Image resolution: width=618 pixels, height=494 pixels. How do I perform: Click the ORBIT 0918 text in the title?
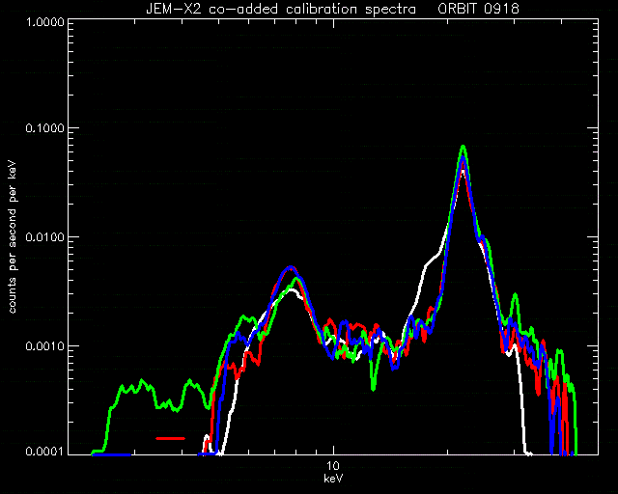pyautogui.click(x=479, y=9)
